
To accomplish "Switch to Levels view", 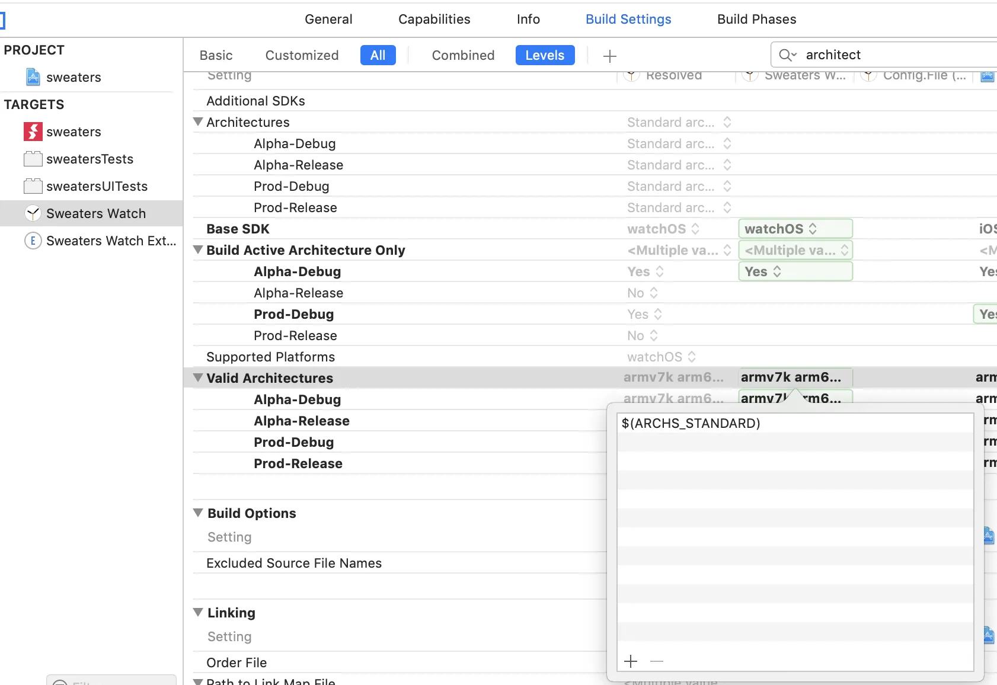I will [545, 55].
